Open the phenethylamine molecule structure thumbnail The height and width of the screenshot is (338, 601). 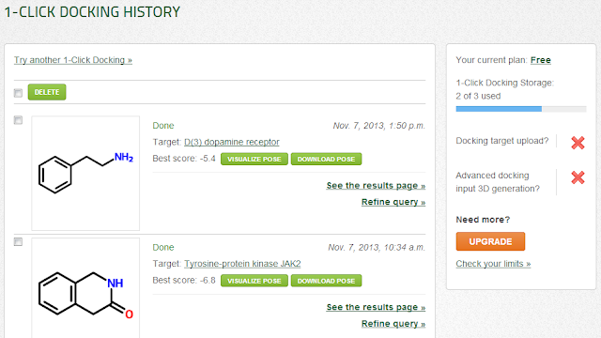click(x=85, y=173)
